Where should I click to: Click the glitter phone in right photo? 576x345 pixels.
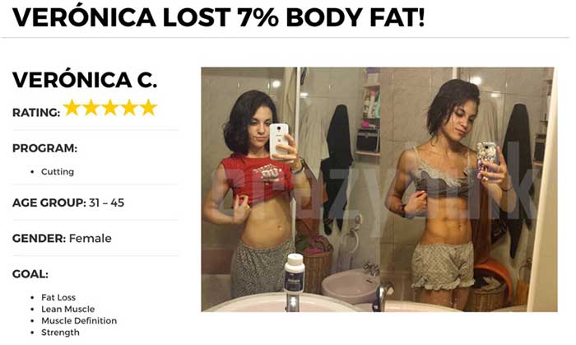[x=487, y=156]
